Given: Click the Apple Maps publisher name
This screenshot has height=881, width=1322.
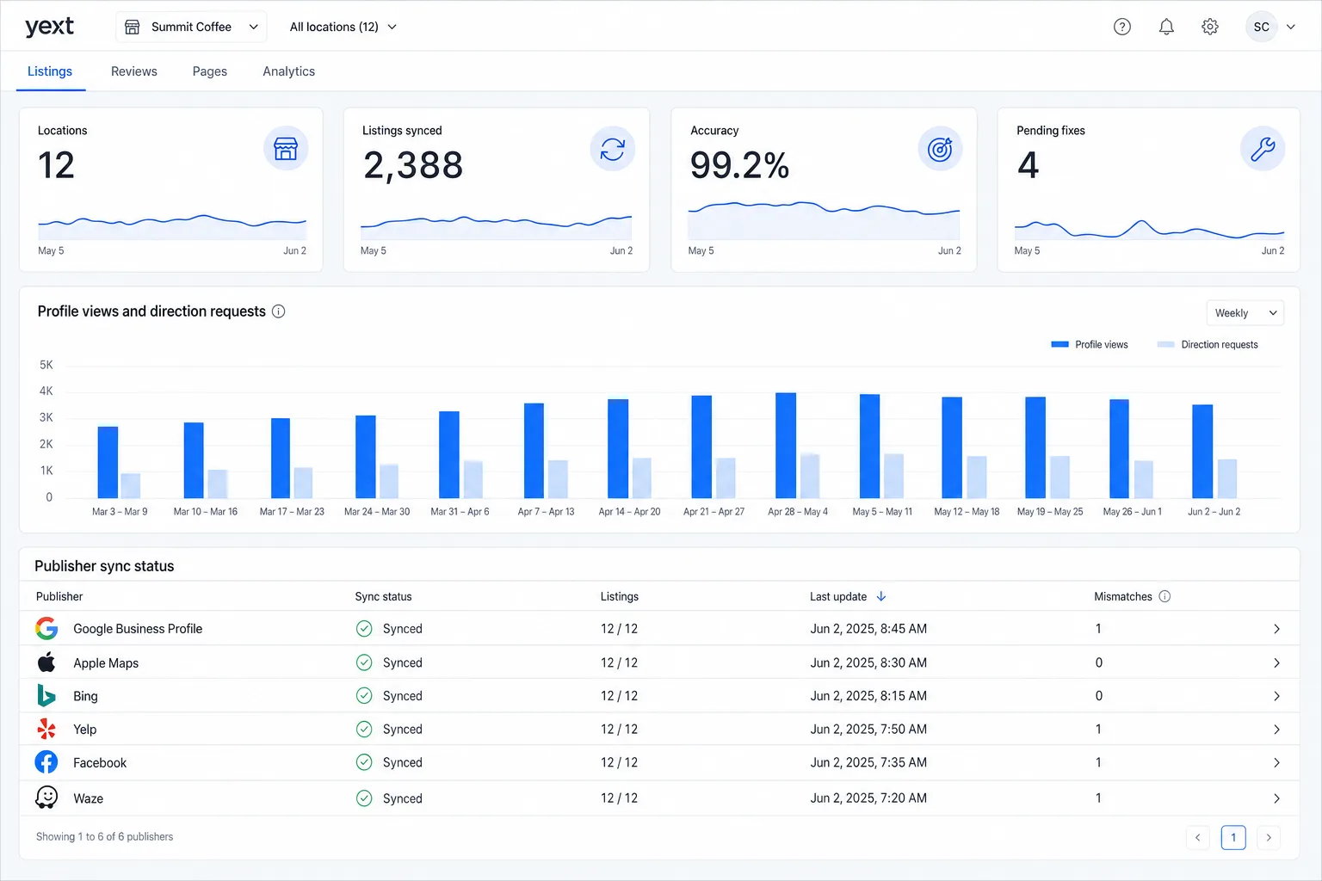Looking at the screenshot, I should (x=106, y=663).
